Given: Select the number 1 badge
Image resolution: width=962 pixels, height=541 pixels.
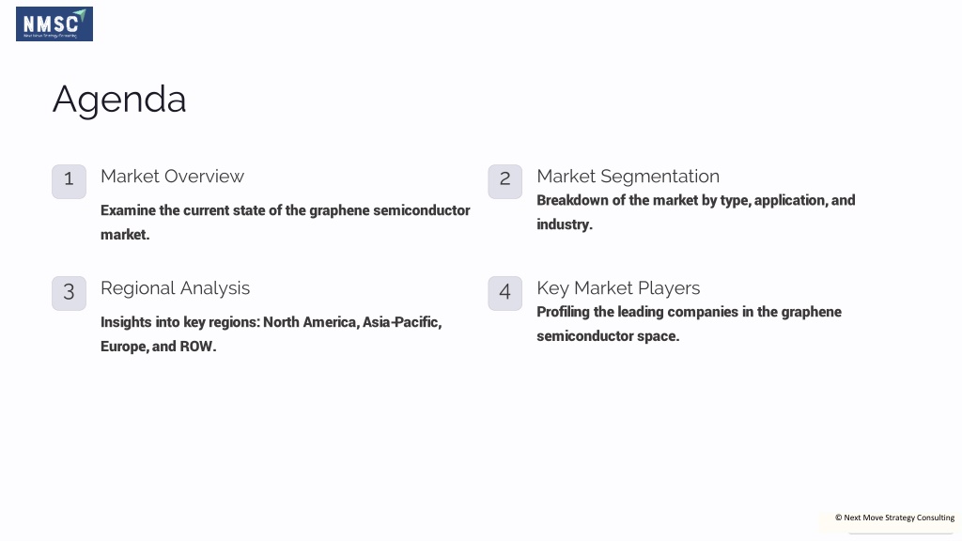Looking at the screenshot, I should [x=69, y=181].
